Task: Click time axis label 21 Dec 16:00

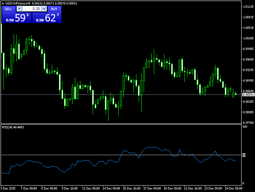Action: tap(193, 188)
